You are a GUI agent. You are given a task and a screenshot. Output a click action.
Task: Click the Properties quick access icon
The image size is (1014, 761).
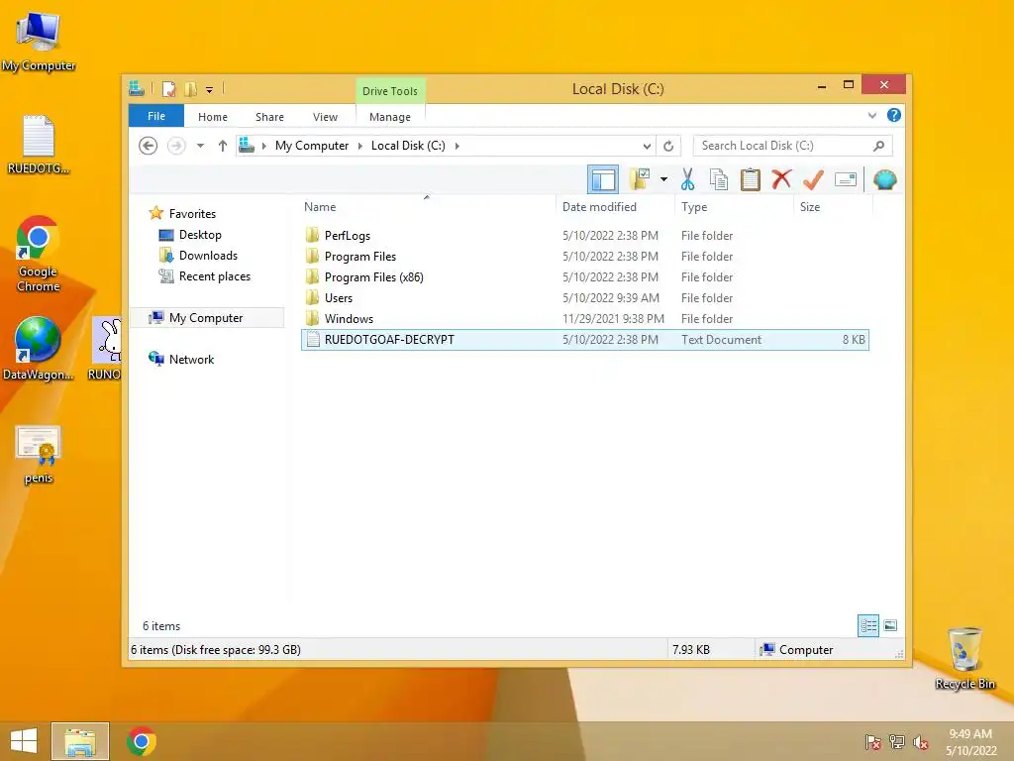click(168, 89)
